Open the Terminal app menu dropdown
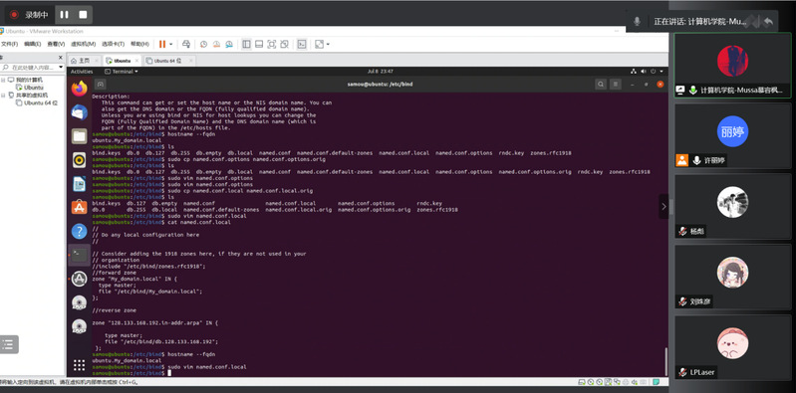796x393 pixels. click(122, 72)
